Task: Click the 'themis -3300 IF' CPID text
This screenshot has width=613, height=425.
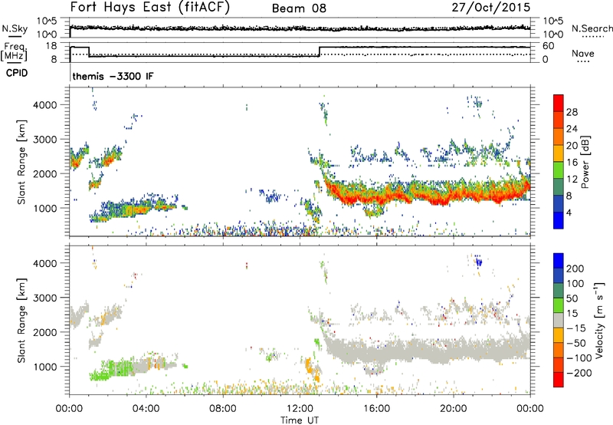Action: [113, 76]
